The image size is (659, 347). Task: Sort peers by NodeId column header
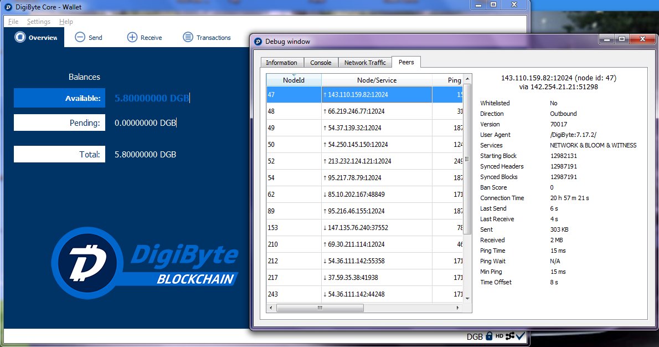click(x=294, y=80)
